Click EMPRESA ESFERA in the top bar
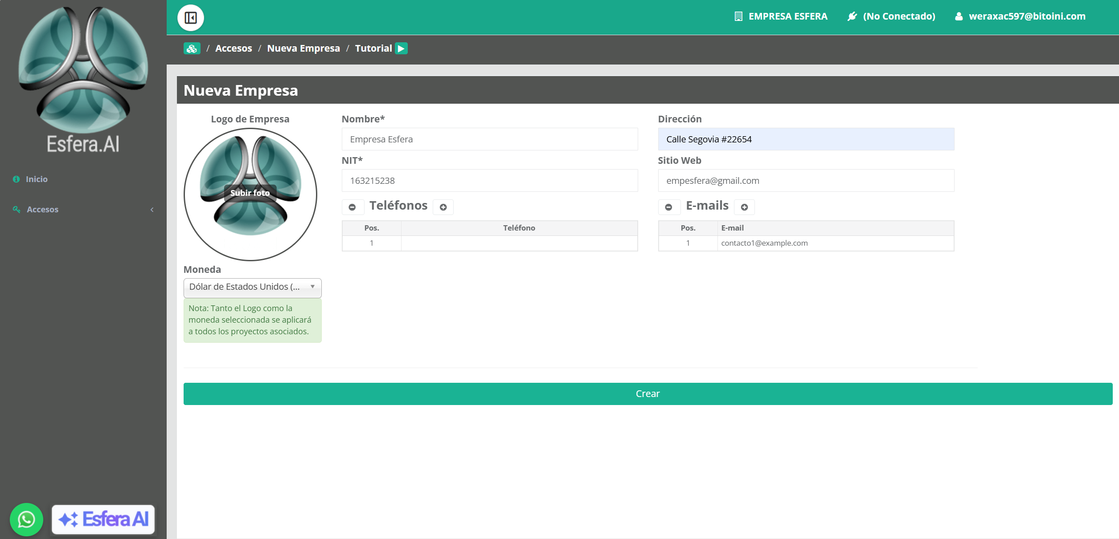This screenshot has width=1119, height=539. 788,16
